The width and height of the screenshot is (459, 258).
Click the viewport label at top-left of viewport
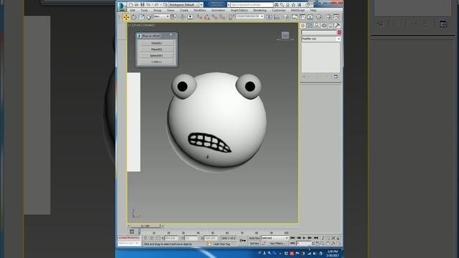[141, 25]
